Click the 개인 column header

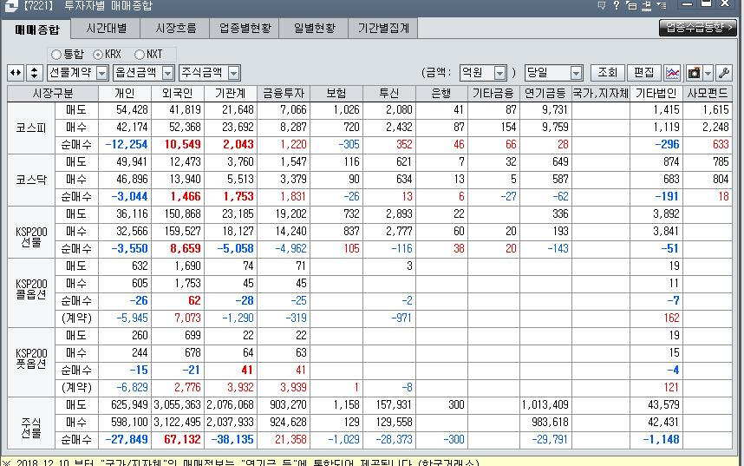pos(125,93)
